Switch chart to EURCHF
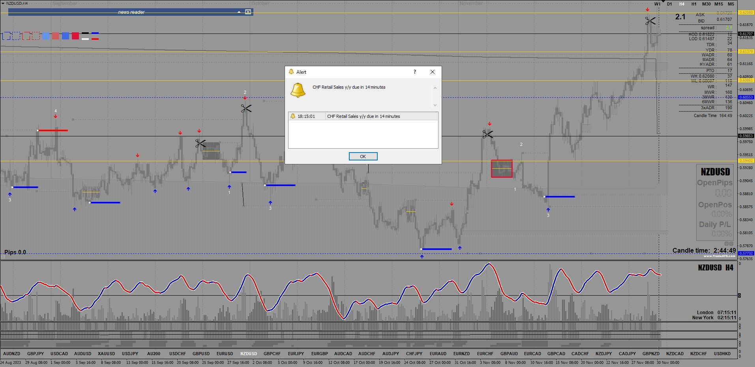 pos(485,354)
